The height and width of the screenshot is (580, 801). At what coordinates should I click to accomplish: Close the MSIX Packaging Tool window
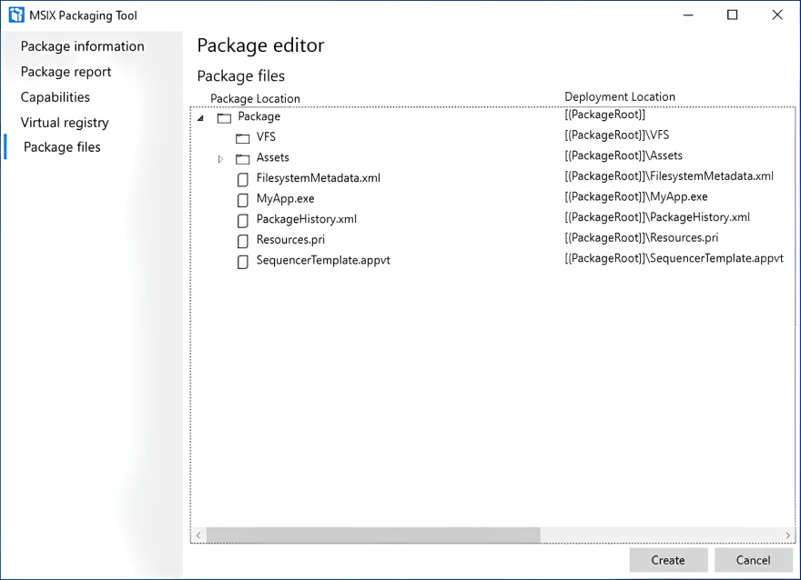point(777,15)
